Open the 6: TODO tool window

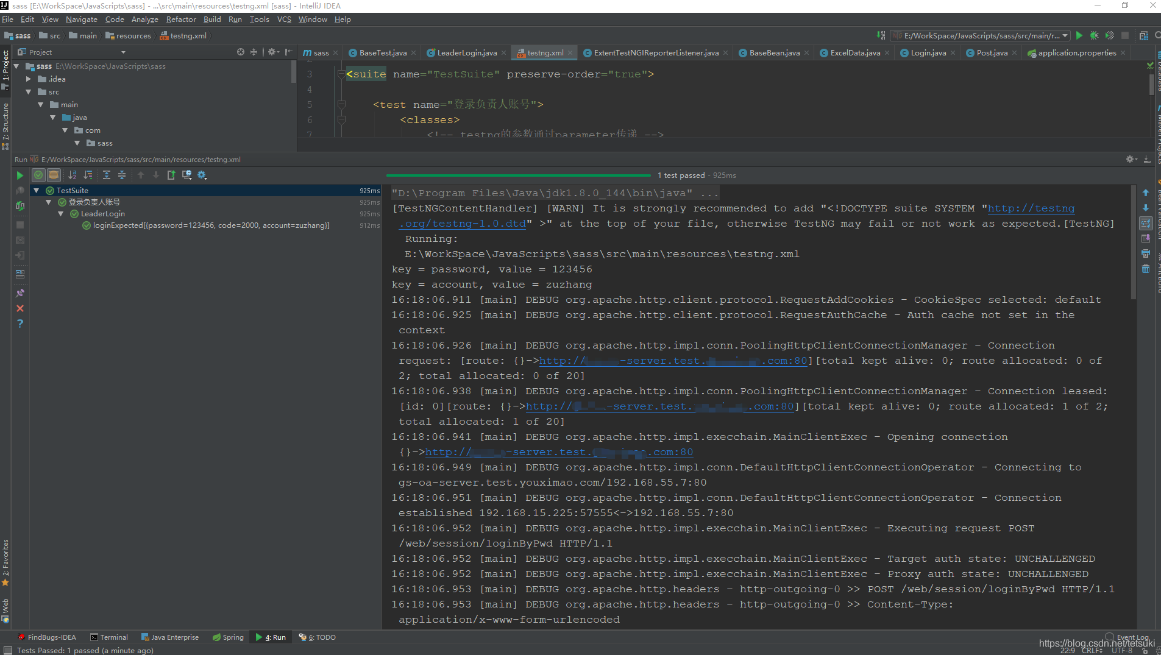click(x=318, y=637)
